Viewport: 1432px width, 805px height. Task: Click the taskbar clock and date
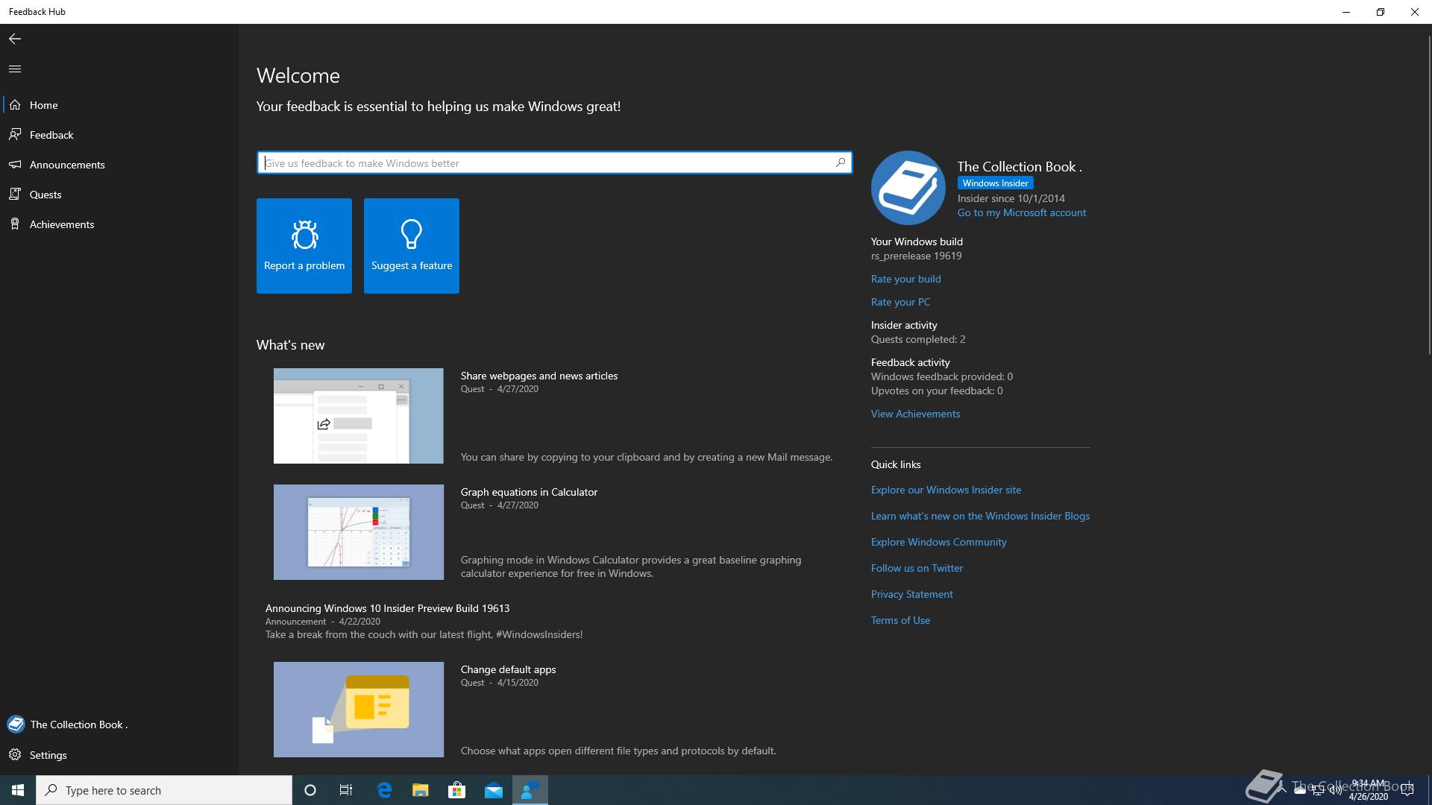click(1368, 790)
